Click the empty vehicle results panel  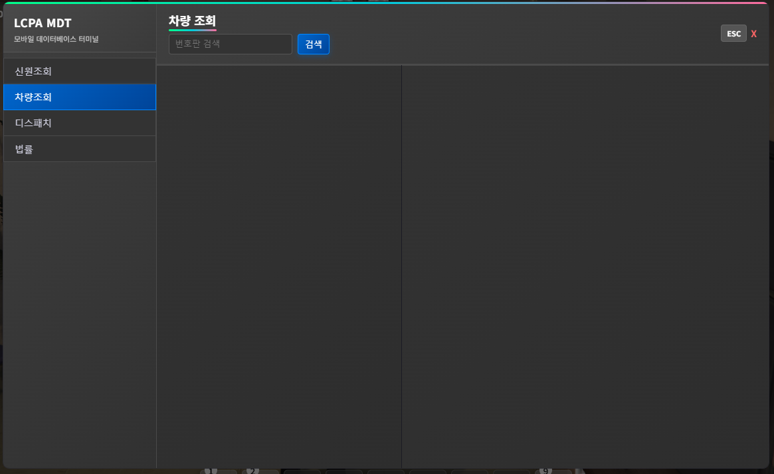279,266
